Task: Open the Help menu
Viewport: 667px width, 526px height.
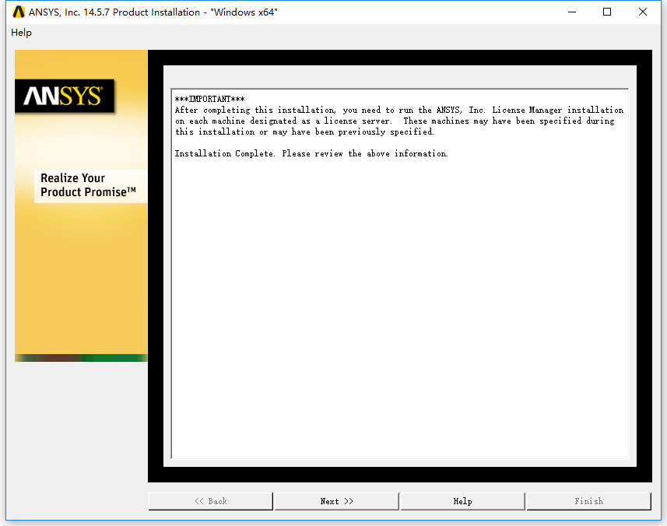Action: click(21, 33)
